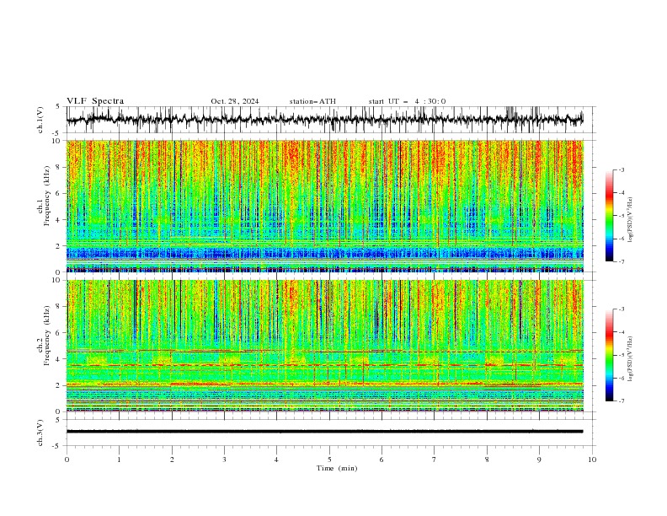Click time axis tick label "1"
667x516 pixels.
tap(119, 460)
